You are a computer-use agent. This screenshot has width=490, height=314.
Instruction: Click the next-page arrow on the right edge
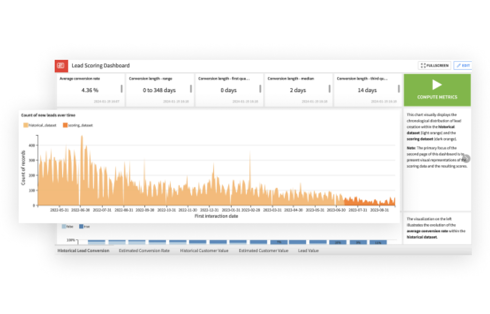466,159
